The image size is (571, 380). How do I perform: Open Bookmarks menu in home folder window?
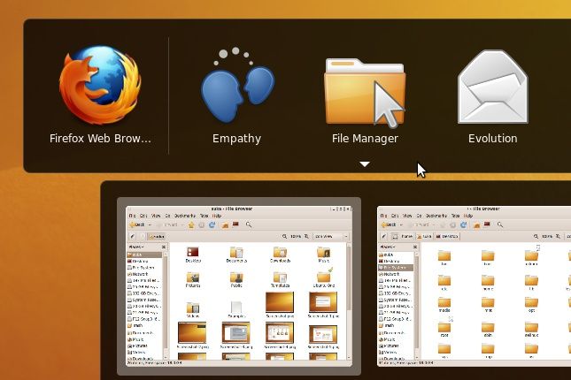pos(185,216)
